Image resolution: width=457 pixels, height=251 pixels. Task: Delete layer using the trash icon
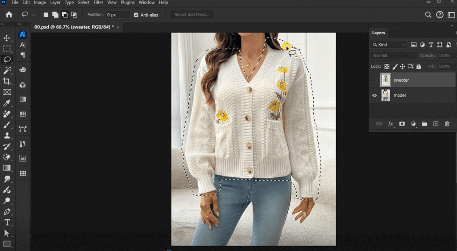tap(447, 124)
